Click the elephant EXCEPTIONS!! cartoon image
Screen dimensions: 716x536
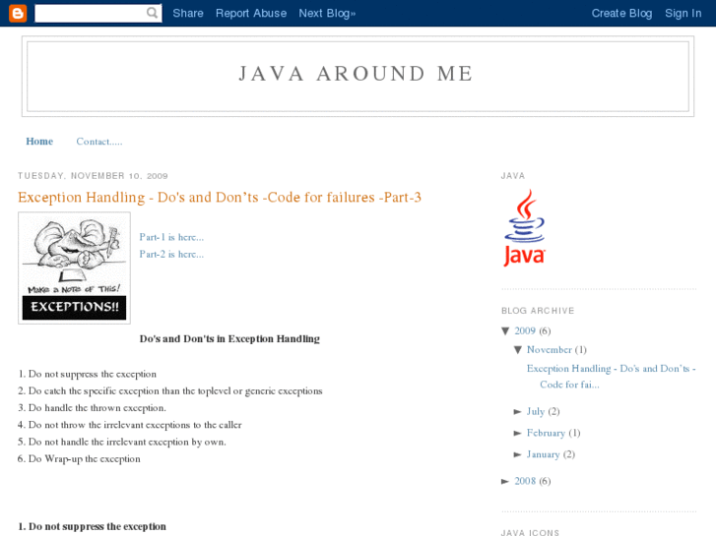point(74,268)
